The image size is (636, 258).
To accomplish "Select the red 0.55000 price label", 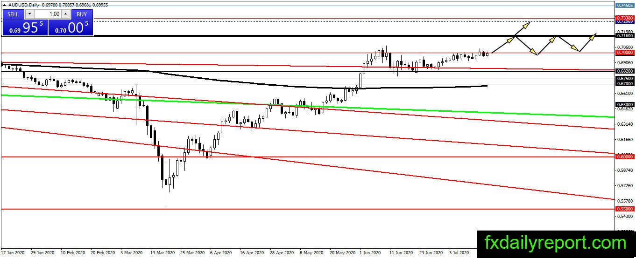I will point(625,209).
